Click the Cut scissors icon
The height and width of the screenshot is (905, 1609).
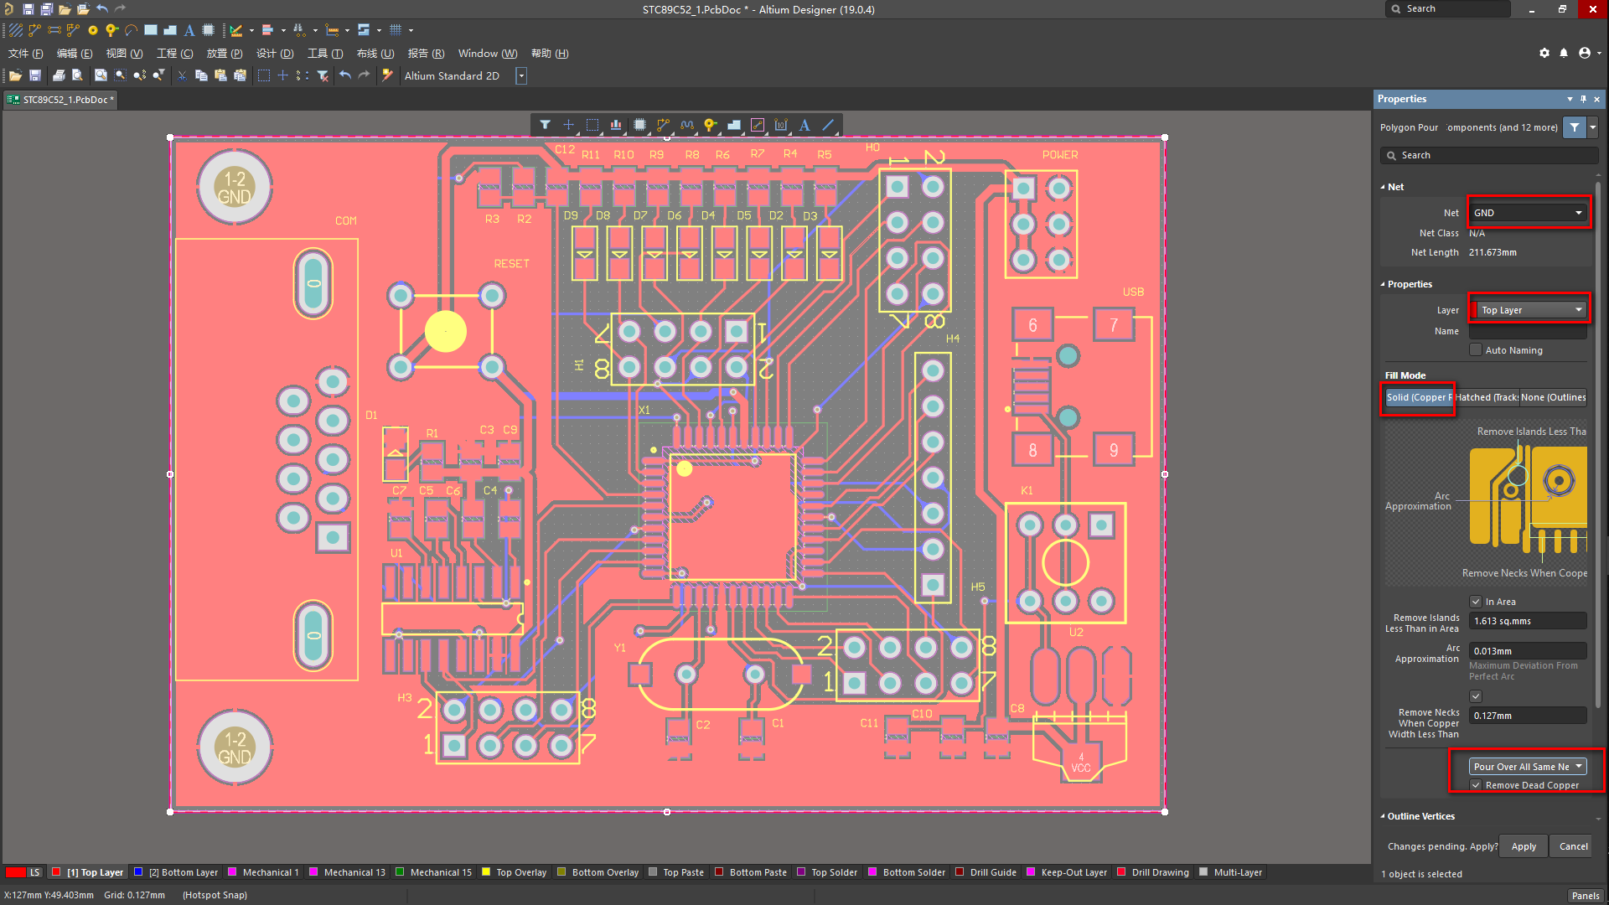pyautogui.click(x=182, y=75)
